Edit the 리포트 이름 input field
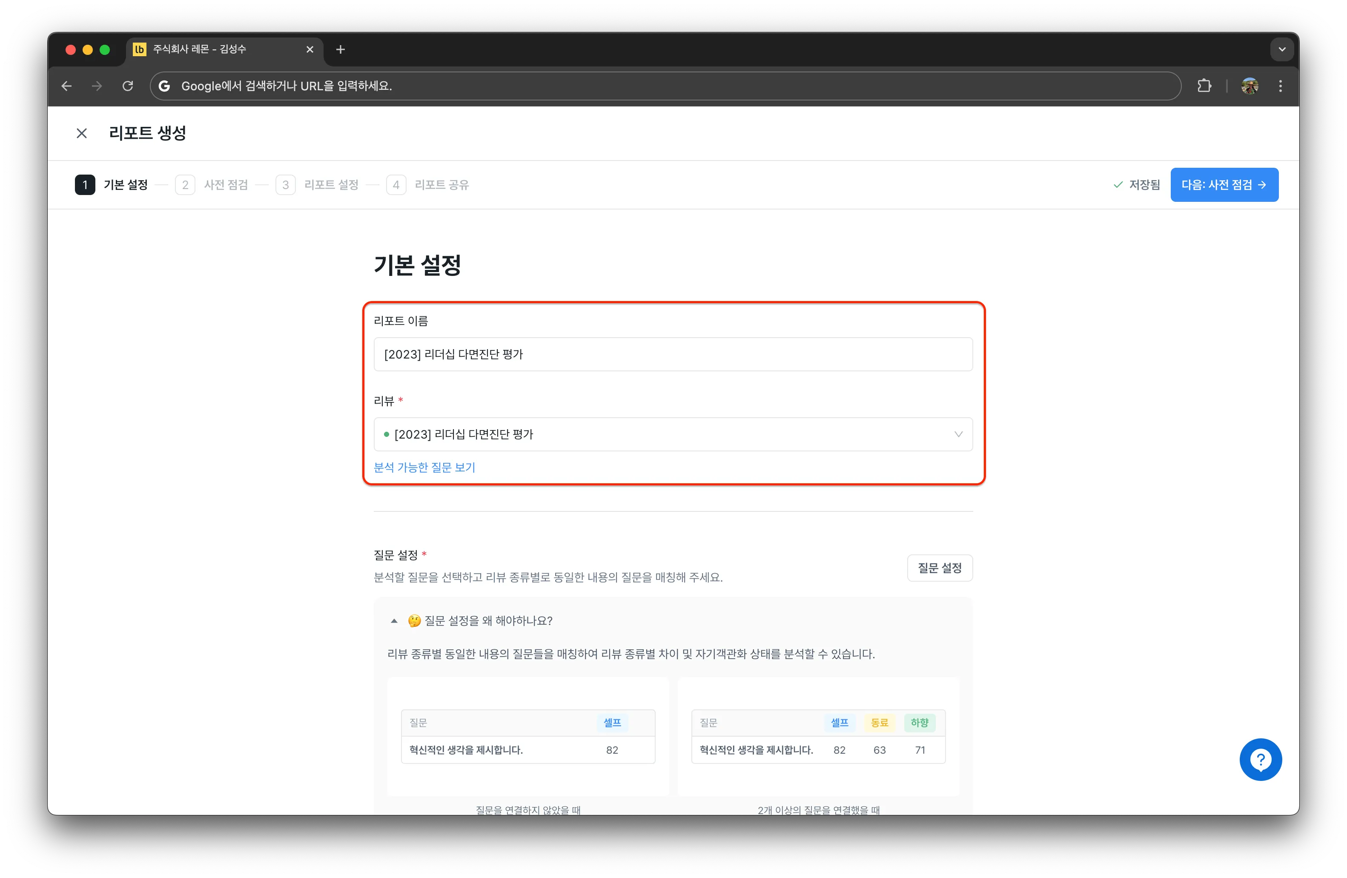Image resolution: width=1347 pixels, height=878 pixels. point(673,354)
